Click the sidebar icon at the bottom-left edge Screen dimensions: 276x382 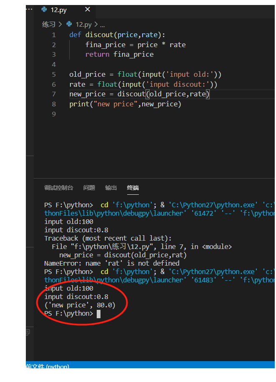[x=28, y=332]
